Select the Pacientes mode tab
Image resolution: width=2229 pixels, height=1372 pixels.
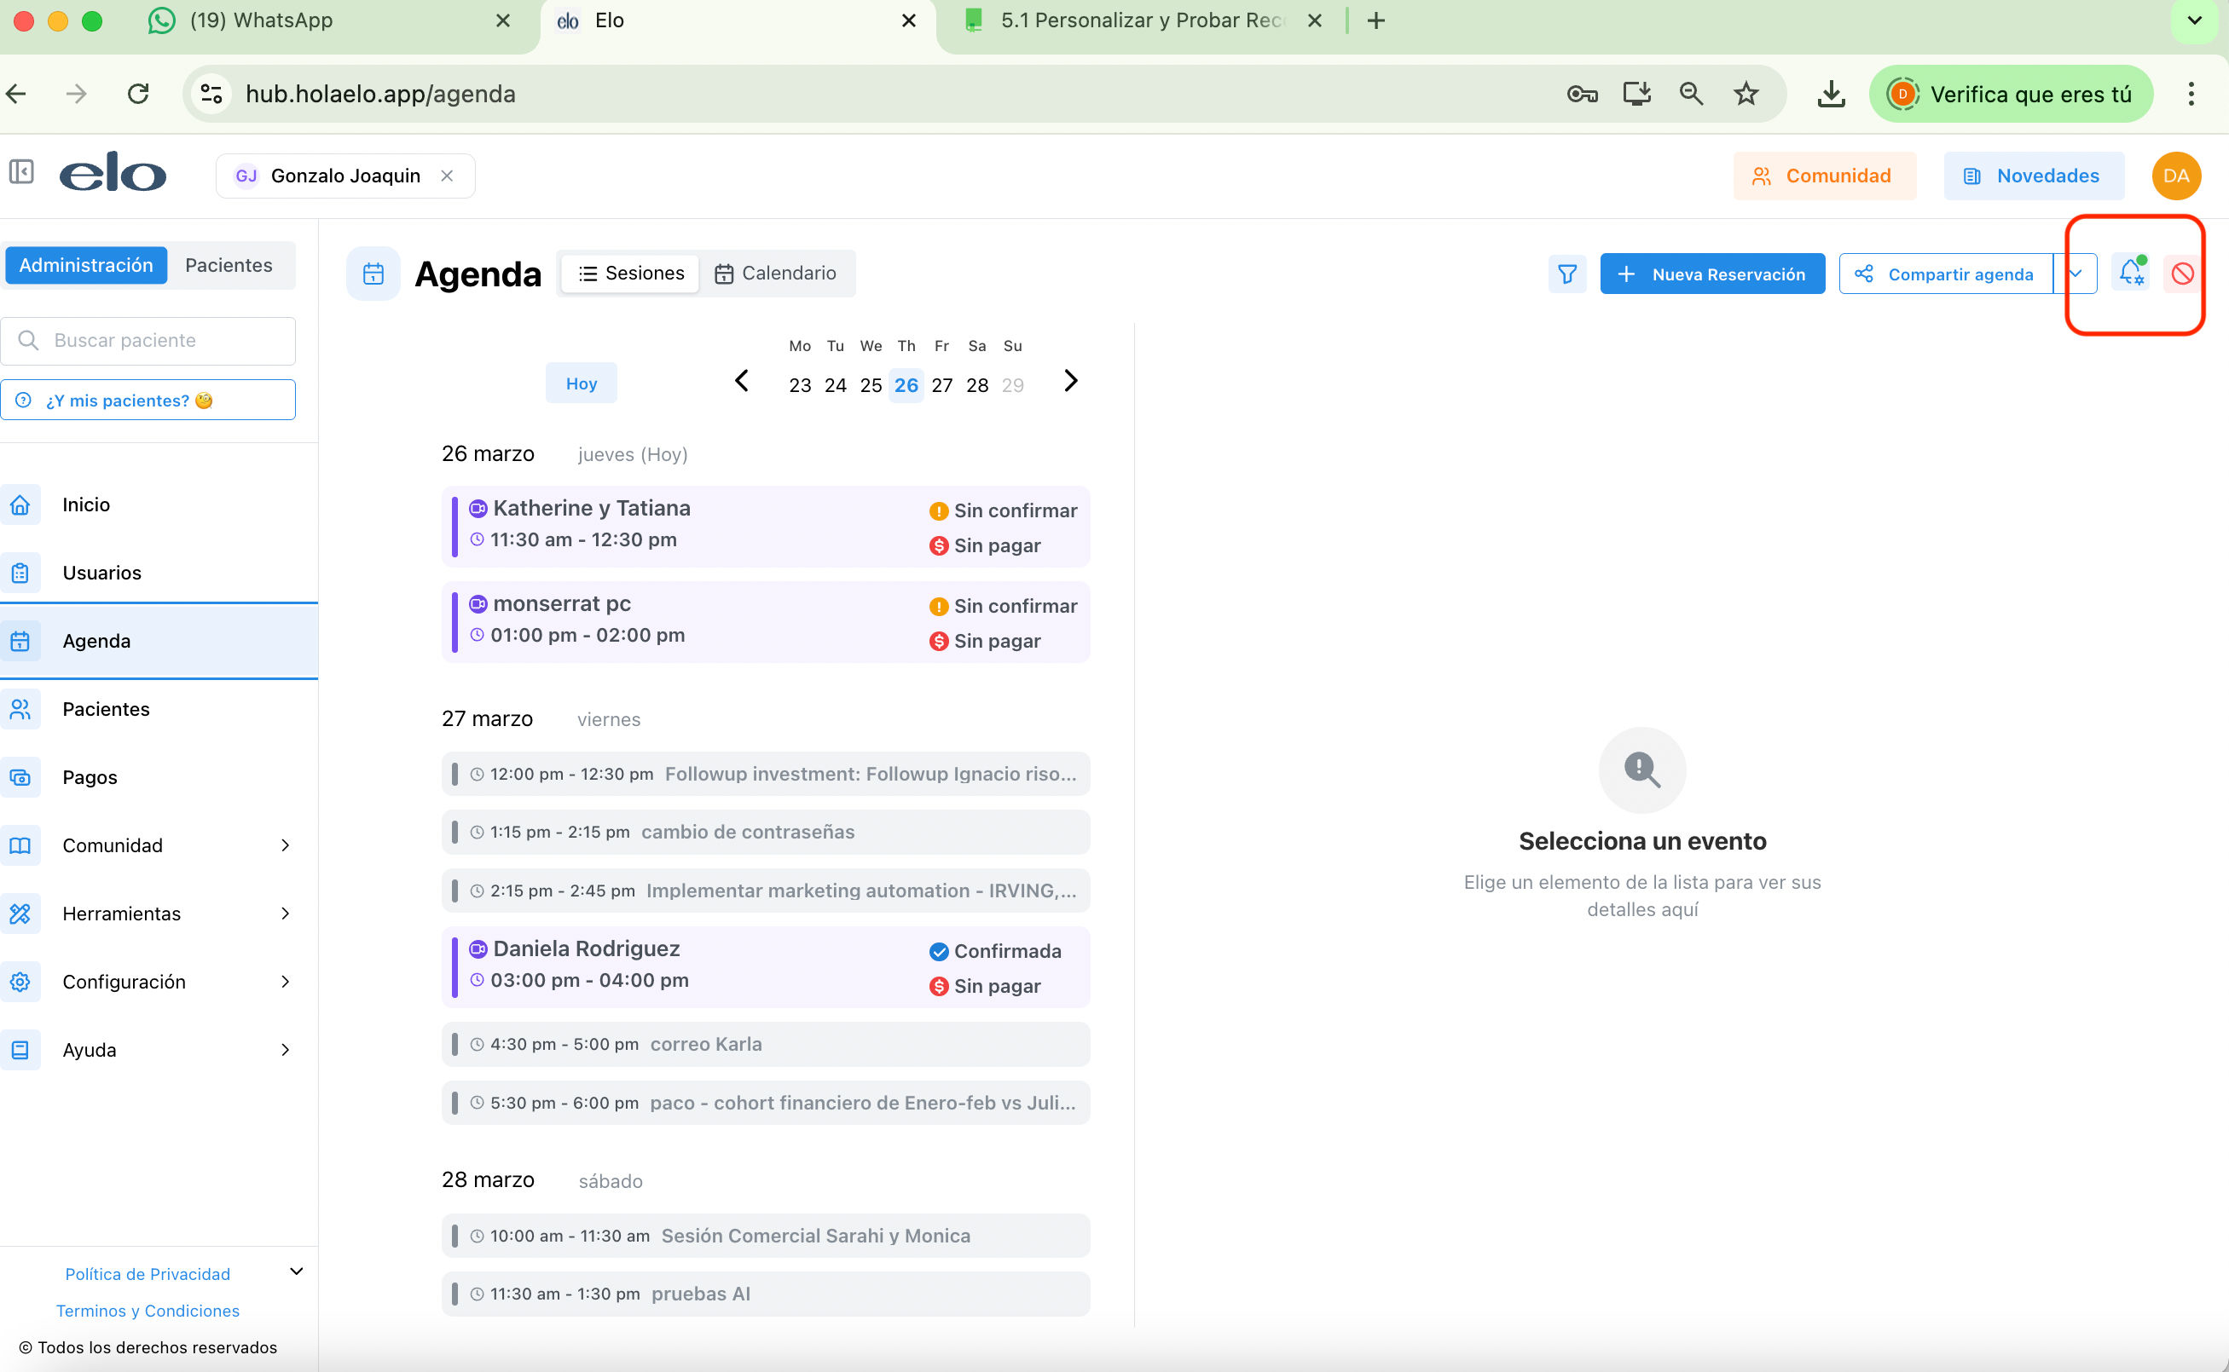[x=228, y=265]
